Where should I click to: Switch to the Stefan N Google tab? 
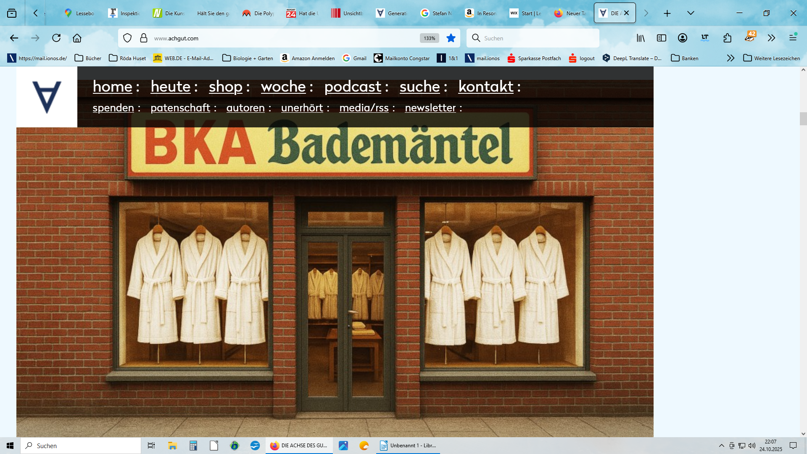[436, 13]
